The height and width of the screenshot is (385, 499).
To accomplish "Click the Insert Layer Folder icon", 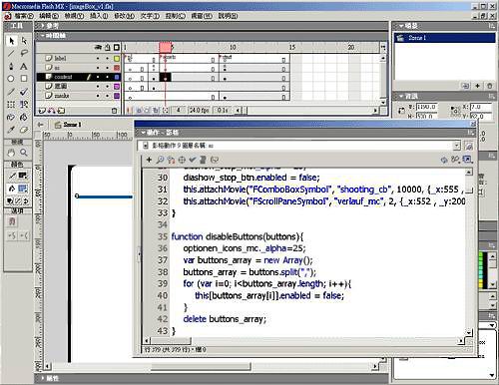I will tap(61, 111).
